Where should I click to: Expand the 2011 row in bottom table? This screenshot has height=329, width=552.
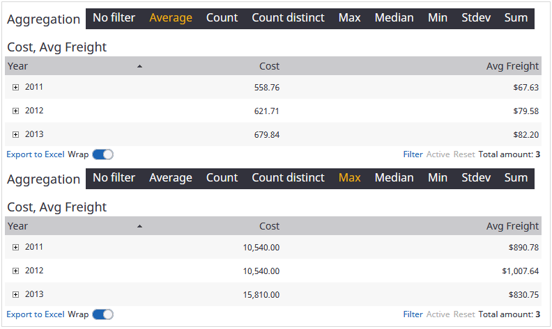(15, 248)
